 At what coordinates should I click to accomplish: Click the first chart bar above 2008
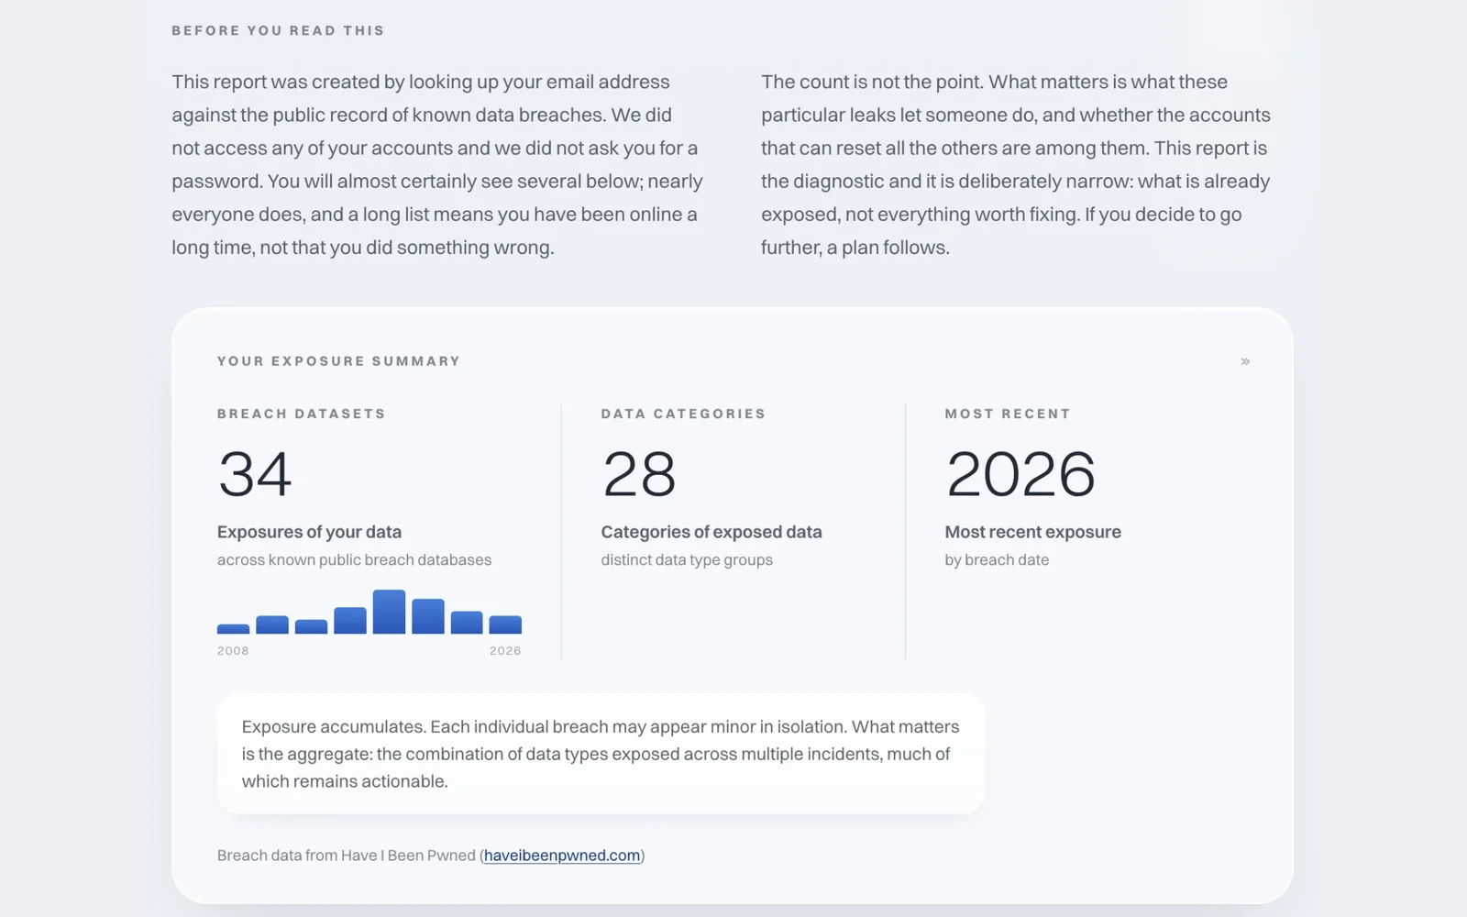233,629
